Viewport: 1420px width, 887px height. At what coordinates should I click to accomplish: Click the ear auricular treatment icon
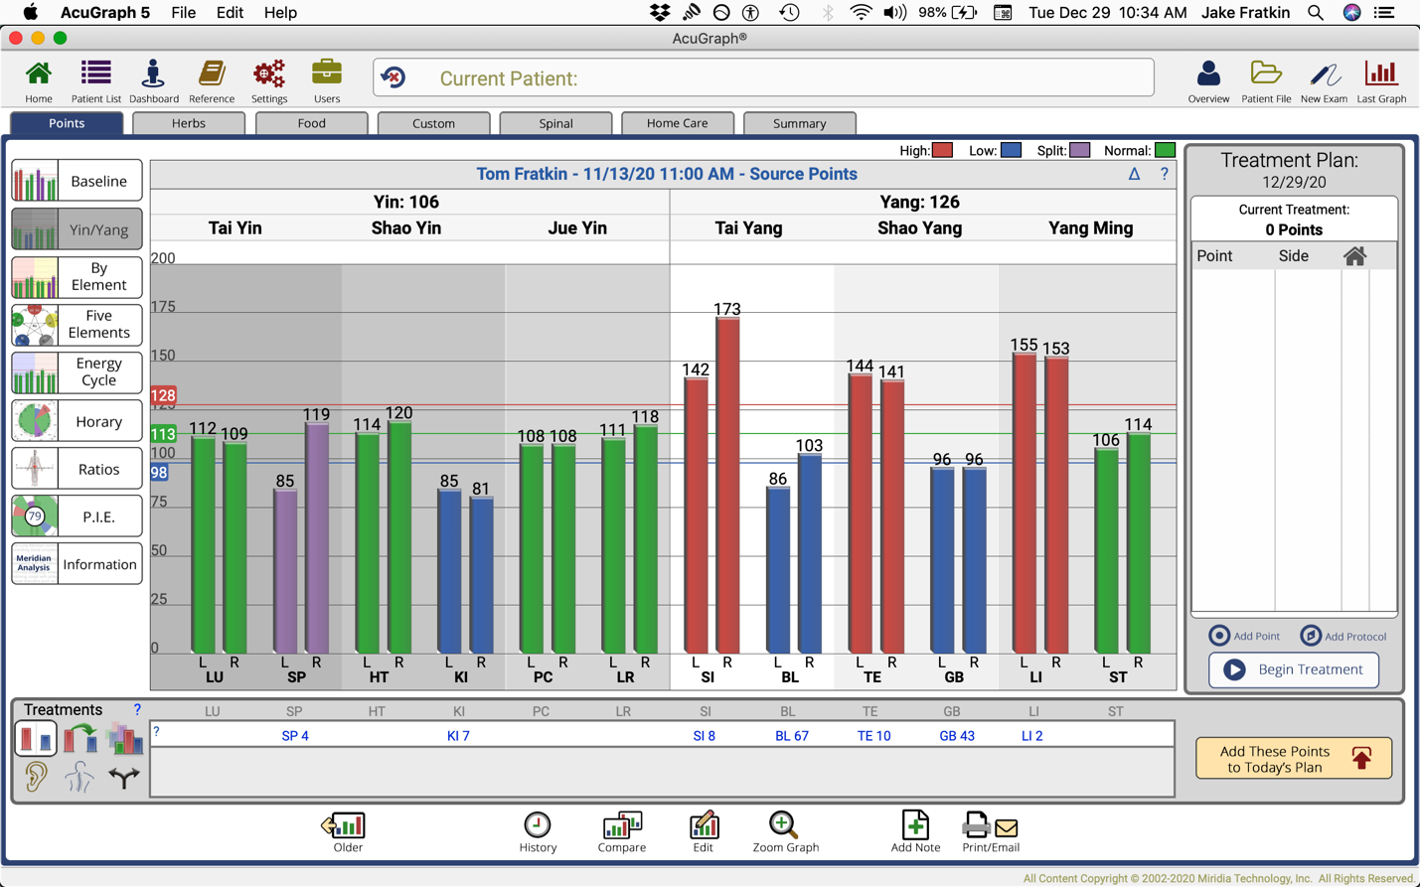36,777
